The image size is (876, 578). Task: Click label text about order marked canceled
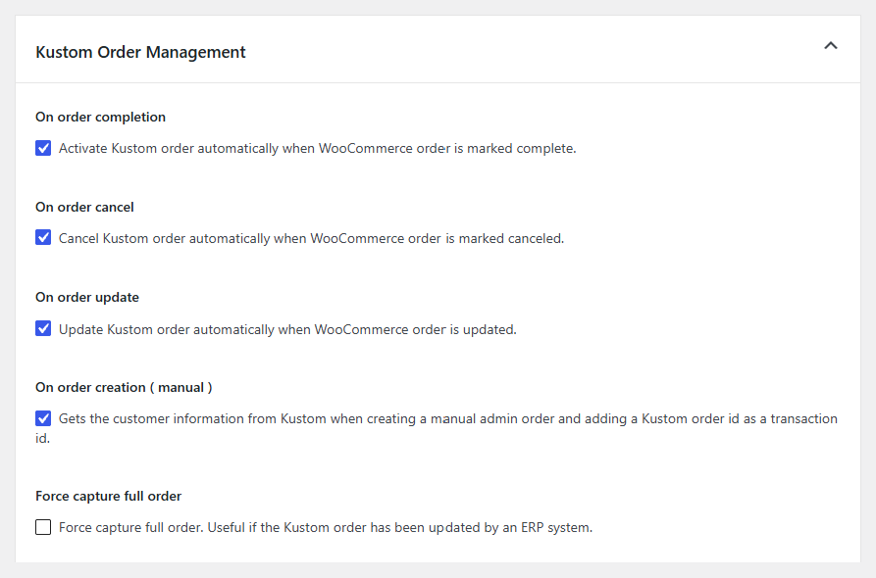point(311,238)
